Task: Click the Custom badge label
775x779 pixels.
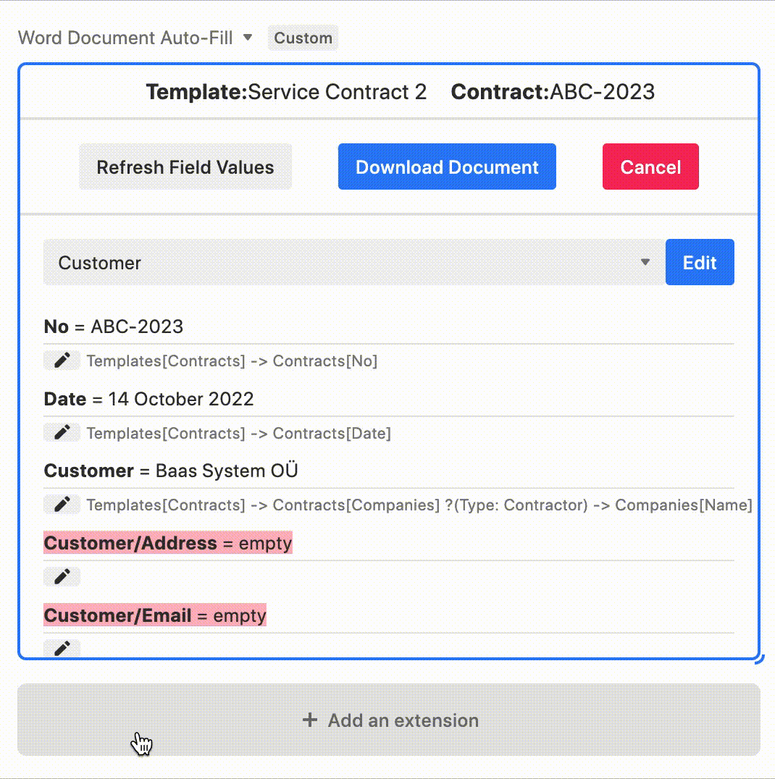Action: coord(303,38)
